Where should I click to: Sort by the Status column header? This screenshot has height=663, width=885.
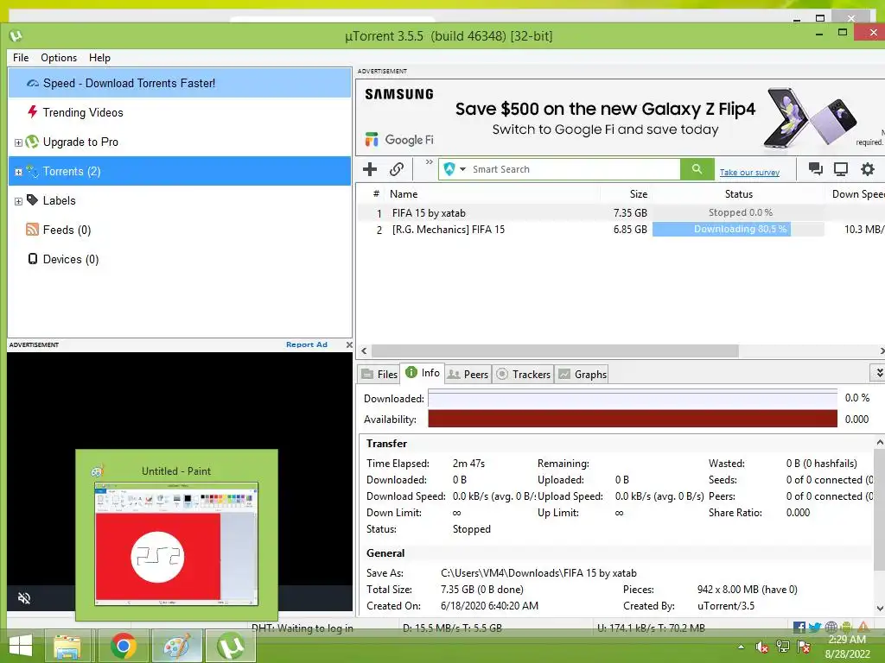[738, 194]
